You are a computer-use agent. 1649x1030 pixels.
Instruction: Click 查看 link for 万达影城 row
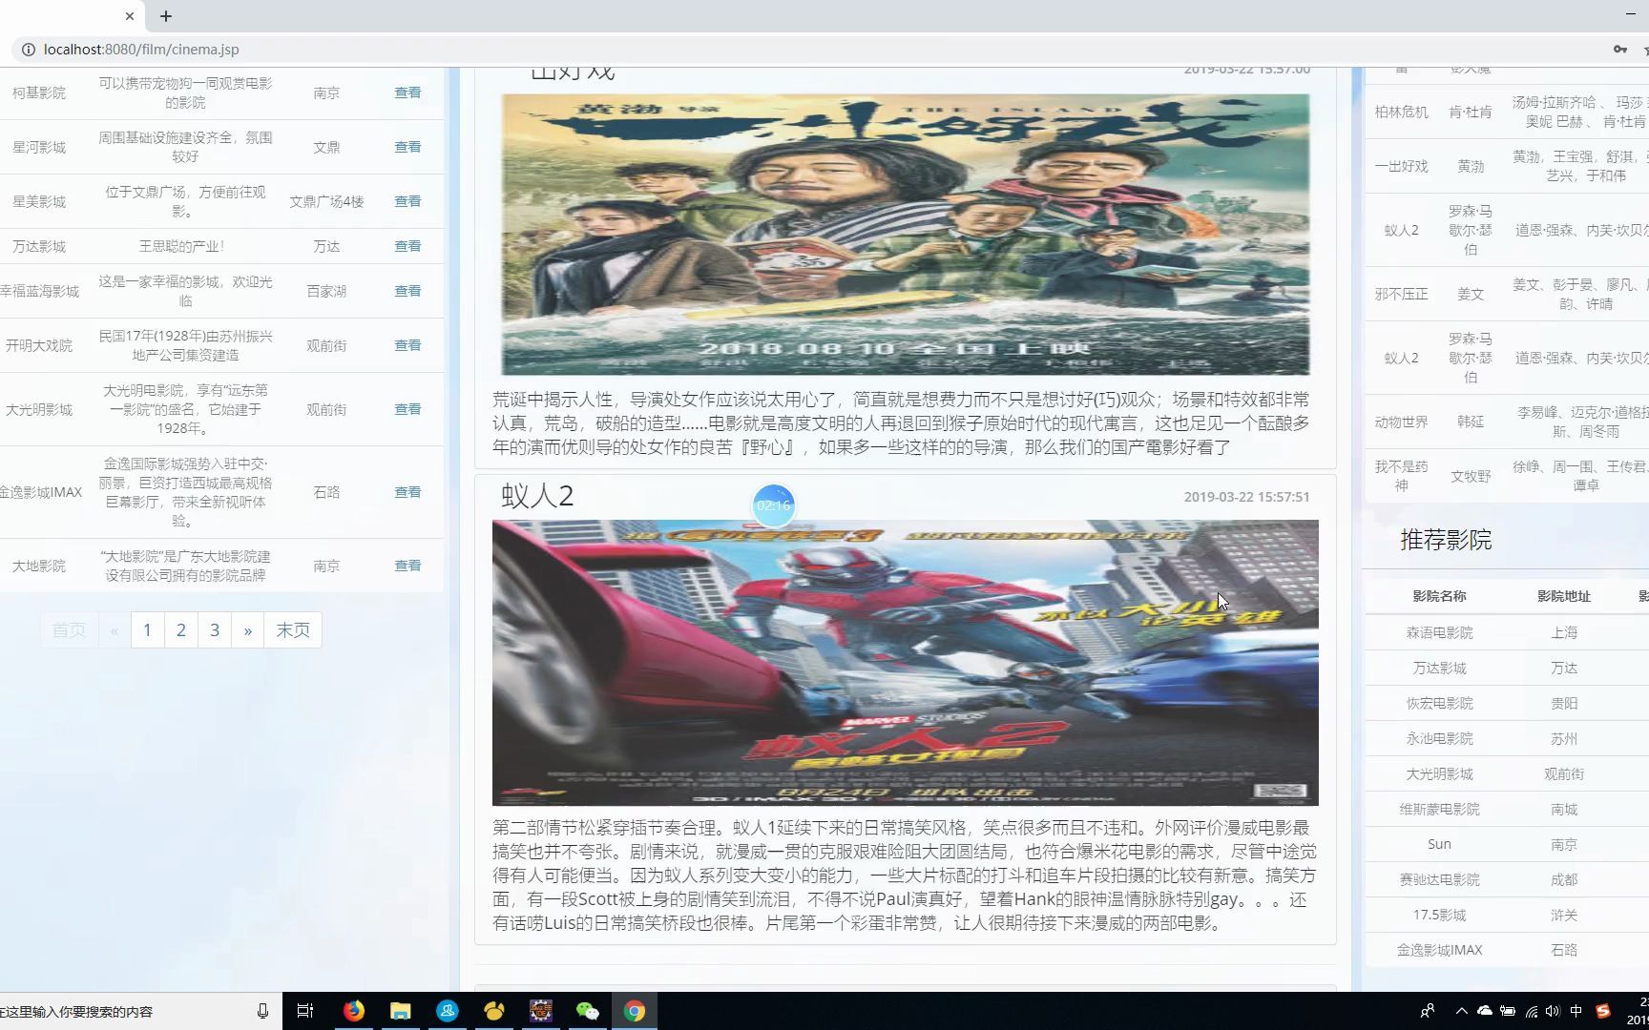(x=407, y=246)
